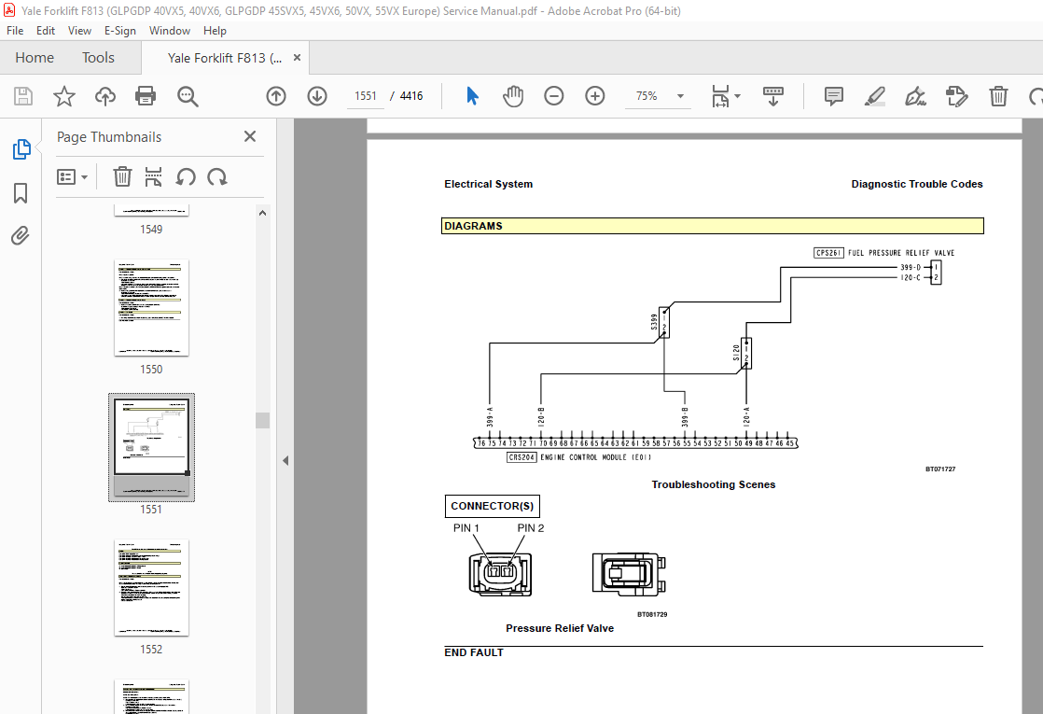The height and width of the screenshot is (714, 1043).
Task: Zoom in with the plus button
Action: [x=594, y=96]
